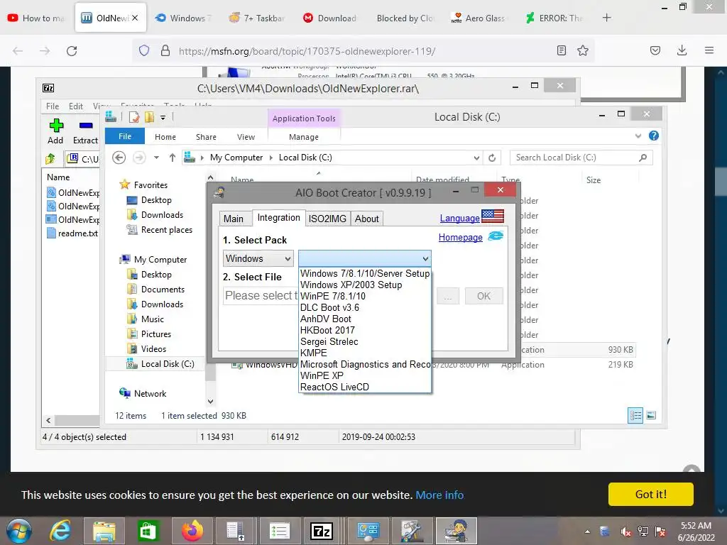Select Network in navigation pane
This screenshot has width=727, height=545.
tap(143, 393)
